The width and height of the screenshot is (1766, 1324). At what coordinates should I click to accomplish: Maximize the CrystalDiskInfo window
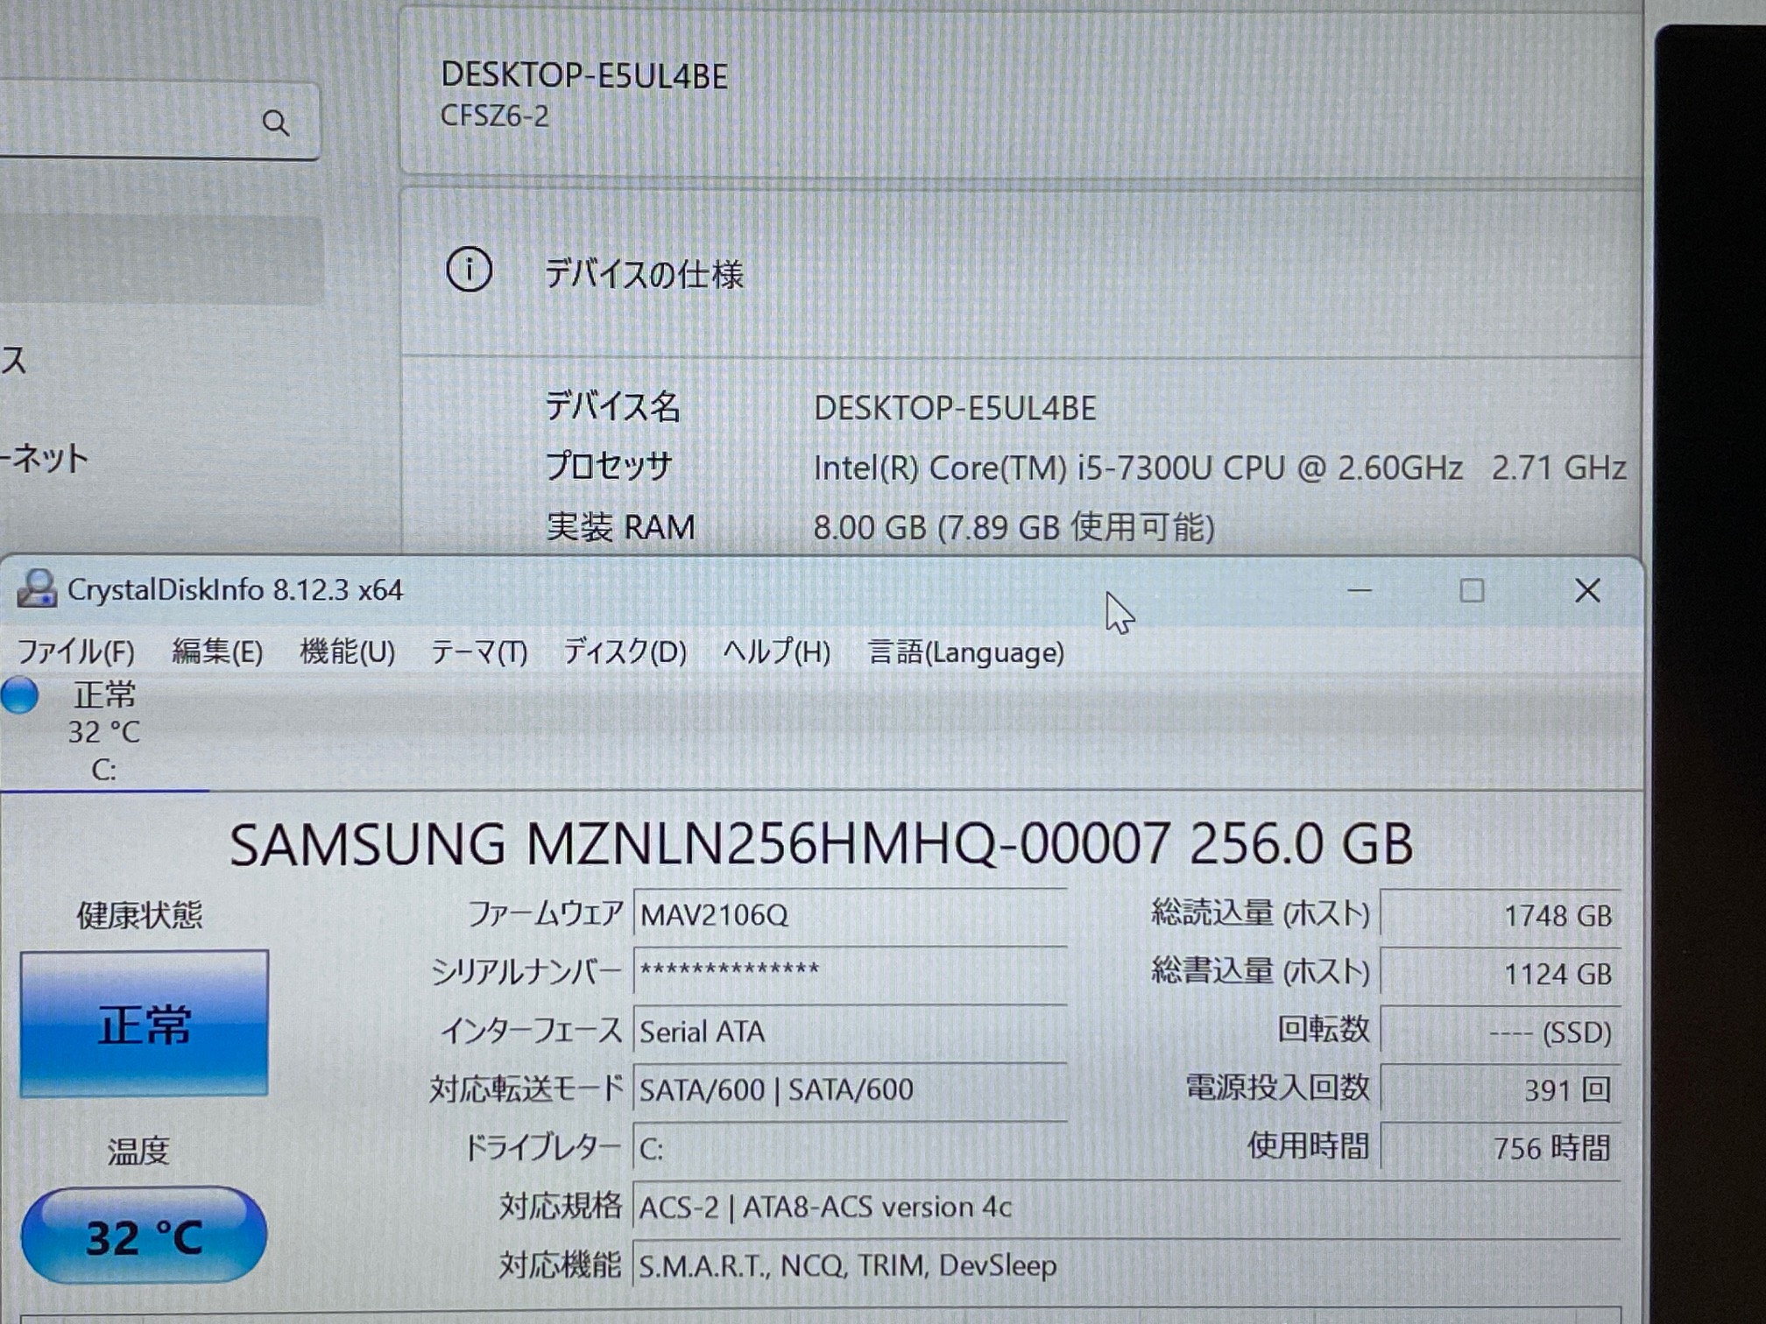pyautogui.click(x=1472, y=591)
